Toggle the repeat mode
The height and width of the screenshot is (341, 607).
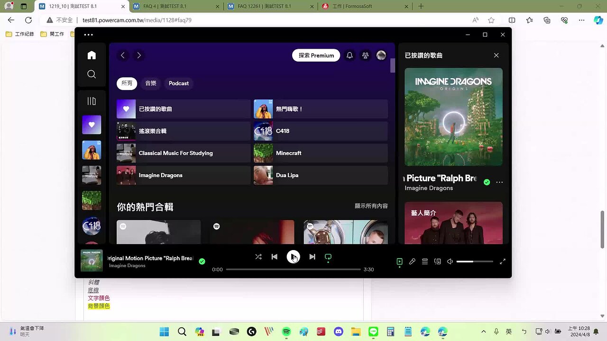pyautogui.click(x=328, y=257)
